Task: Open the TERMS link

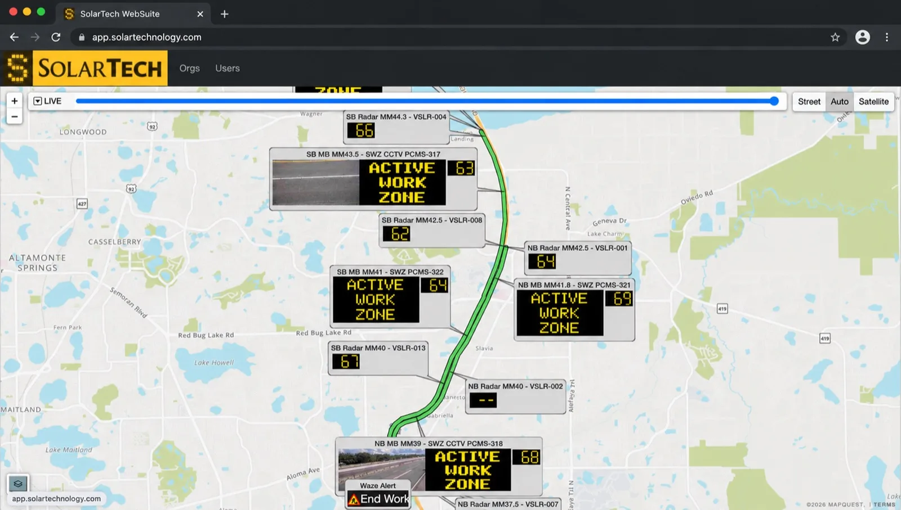Action: click(884, 504)
